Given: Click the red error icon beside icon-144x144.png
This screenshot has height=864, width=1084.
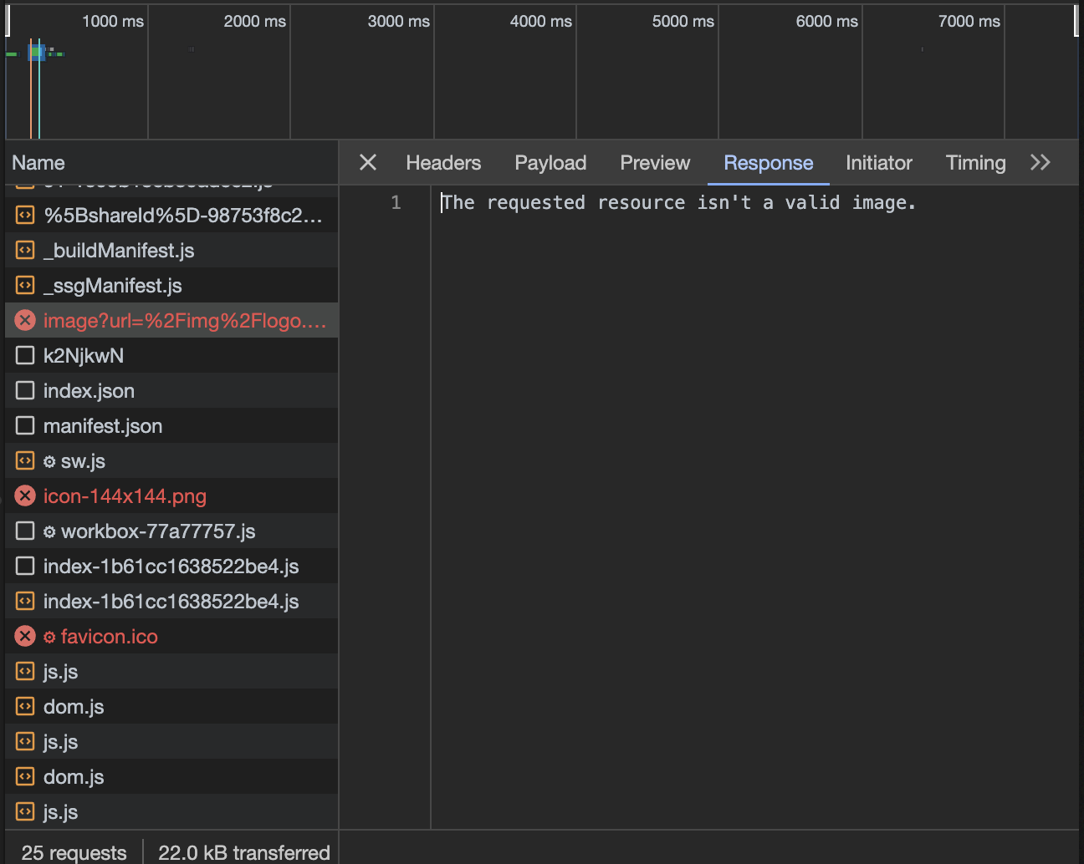Looking at the screenshot, I should [24, 496].
